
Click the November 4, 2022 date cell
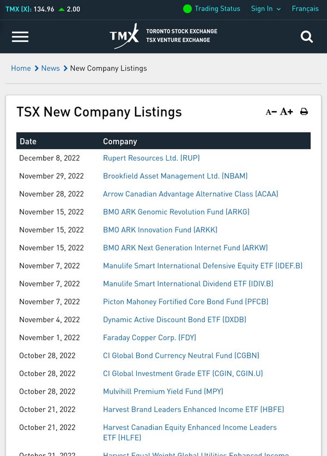point(50,319)
